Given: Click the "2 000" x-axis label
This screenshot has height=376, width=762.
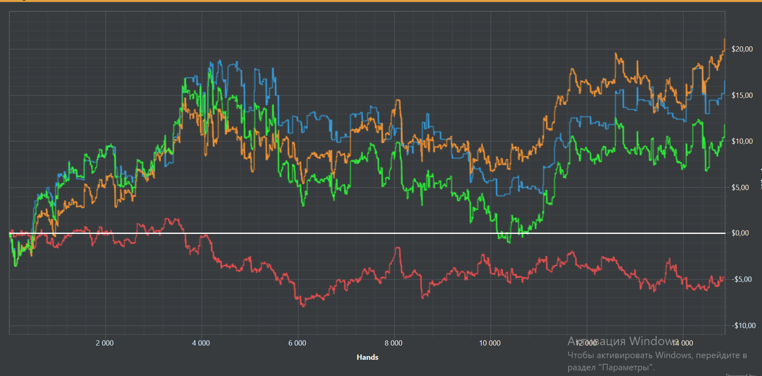Looking at the screenshot, I should pyautogui.click(x=105, y=343).
